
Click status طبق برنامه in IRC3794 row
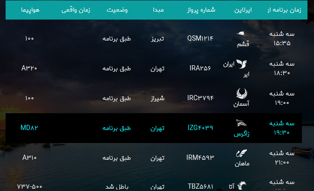pyautogui.click(x=116, y=98)
